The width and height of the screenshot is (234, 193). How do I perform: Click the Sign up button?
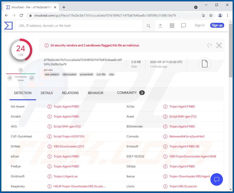pos(217,25)
